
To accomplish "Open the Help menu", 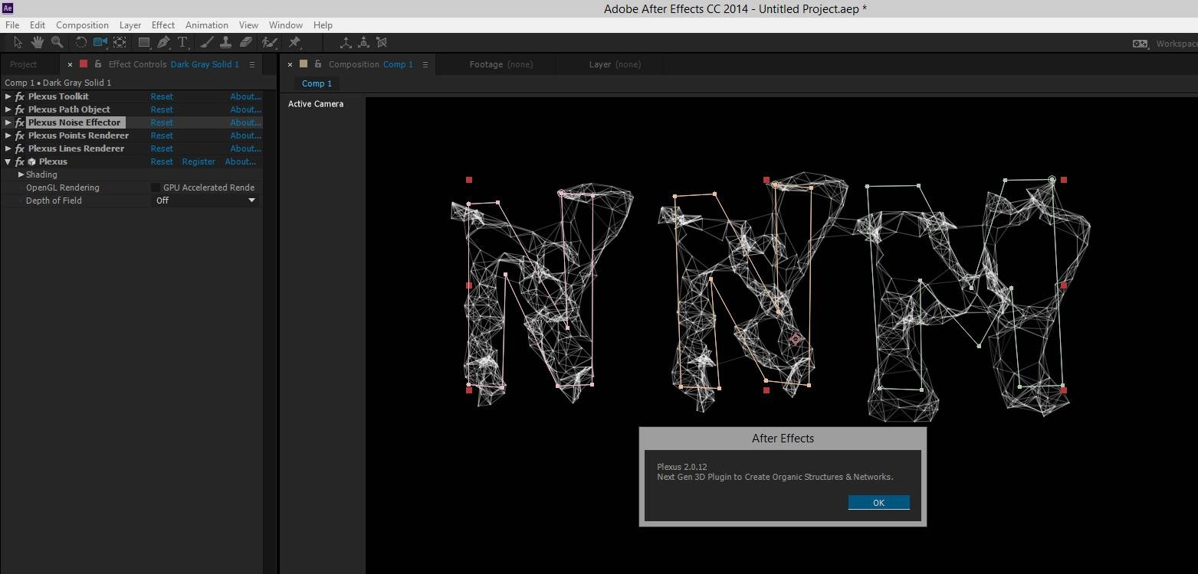I will [323, 25].
